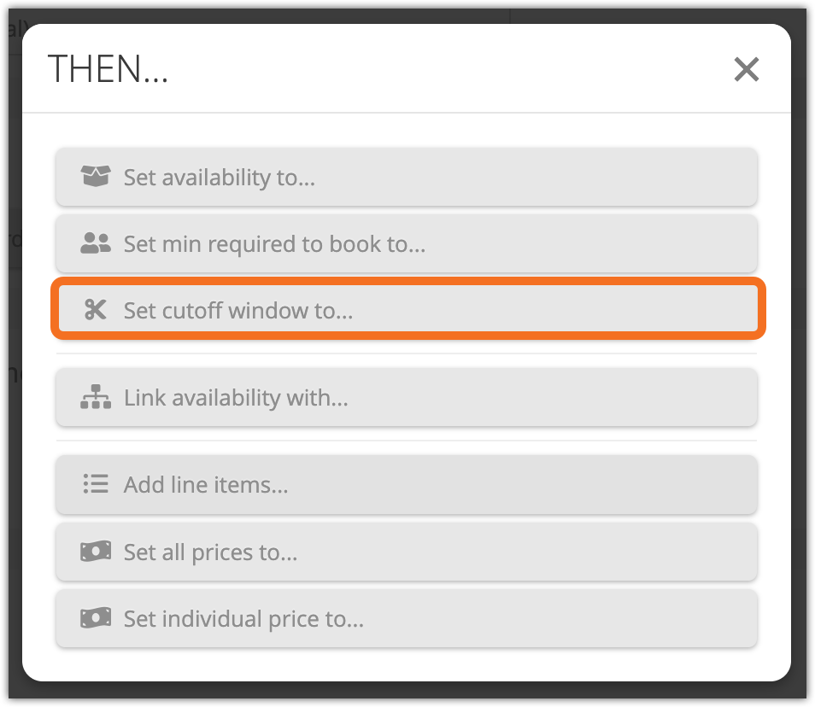Click header separator under THEN... title

point(407,112)
